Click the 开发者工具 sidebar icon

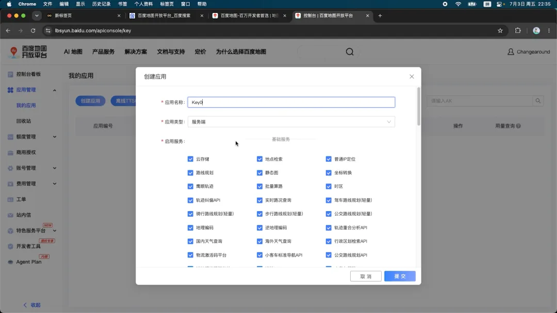[10, 246]
